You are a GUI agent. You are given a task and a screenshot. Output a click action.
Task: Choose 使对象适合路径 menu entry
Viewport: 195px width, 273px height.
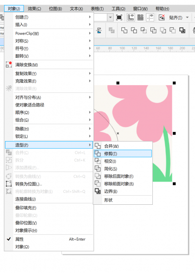[x=49, y=105]
